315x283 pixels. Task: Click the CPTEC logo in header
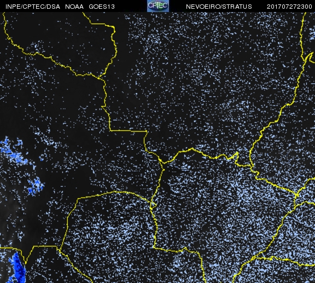pos(158,6)
